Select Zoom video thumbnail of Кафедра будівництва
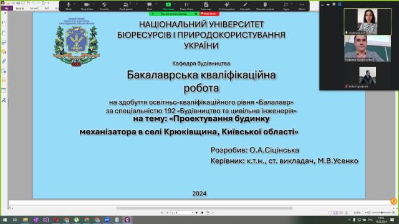399x224 pixels. [367, 49]
